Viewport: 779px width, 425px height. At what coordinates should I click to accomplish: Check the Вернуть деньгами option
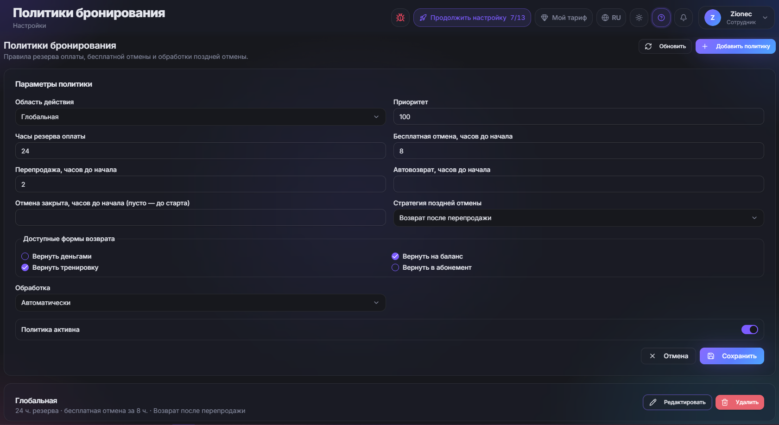25,256
